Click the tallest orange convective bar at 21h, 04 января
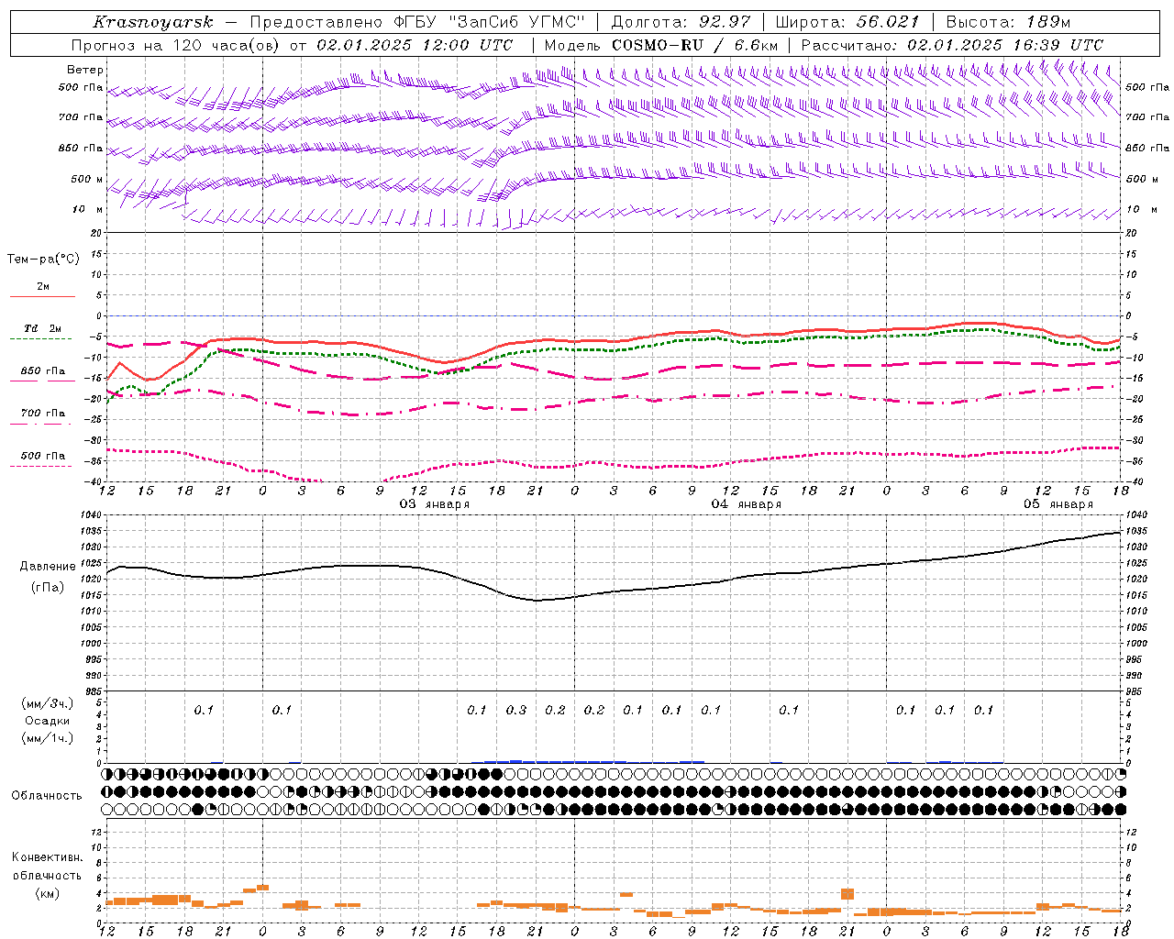This screenshot has width=1174, height=939. pos(847,893)
